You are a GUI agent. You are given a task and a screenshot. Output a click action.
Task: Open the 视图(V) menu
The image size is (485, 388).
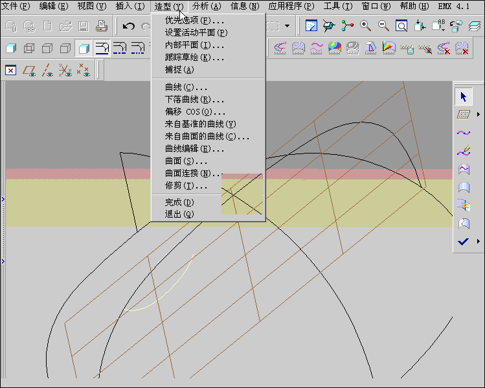(x=92, y=6)
